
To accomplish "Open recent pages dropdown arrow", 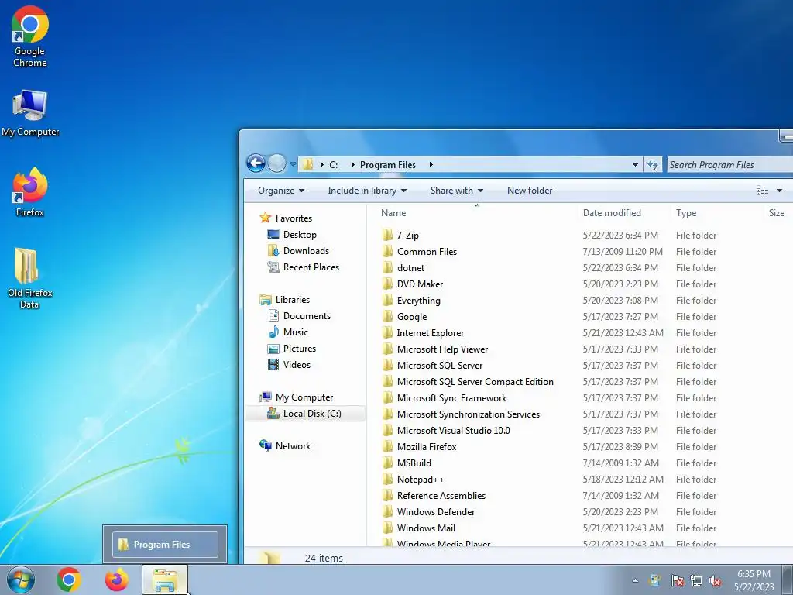I will [293, 164].
